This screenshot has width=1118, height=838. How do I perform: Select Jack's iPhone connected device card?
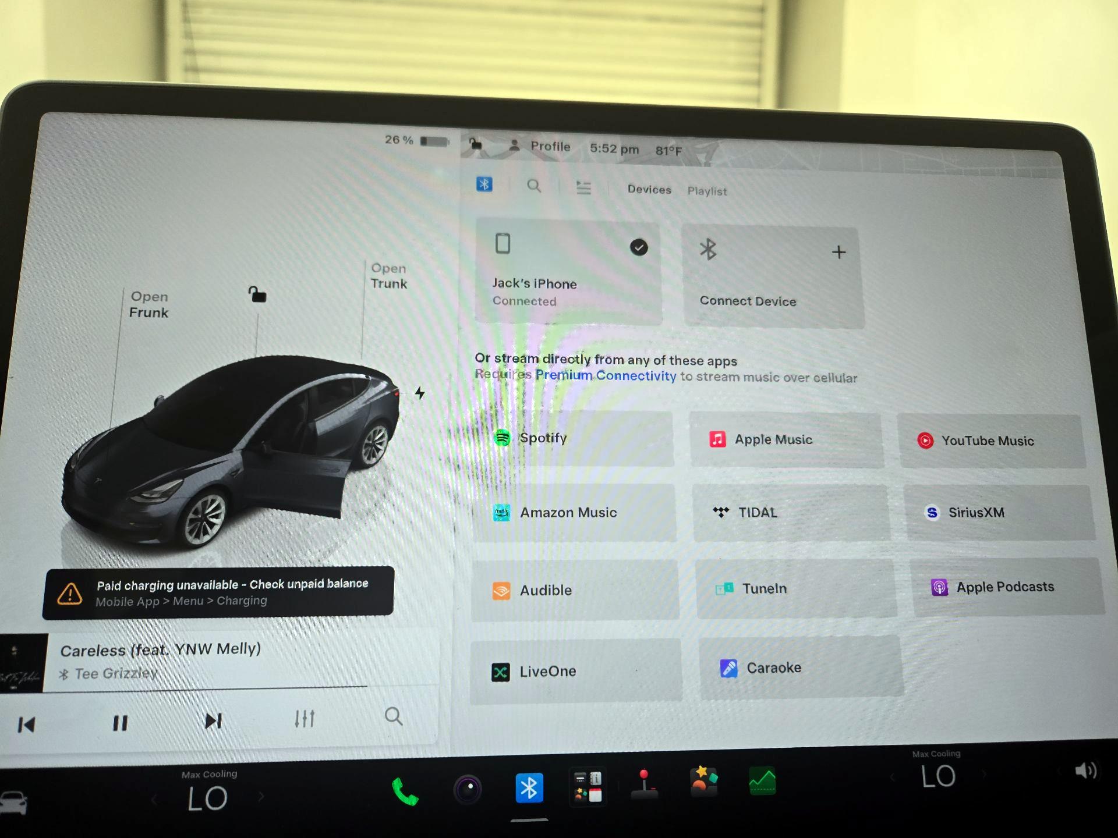(x=568, y=272)
